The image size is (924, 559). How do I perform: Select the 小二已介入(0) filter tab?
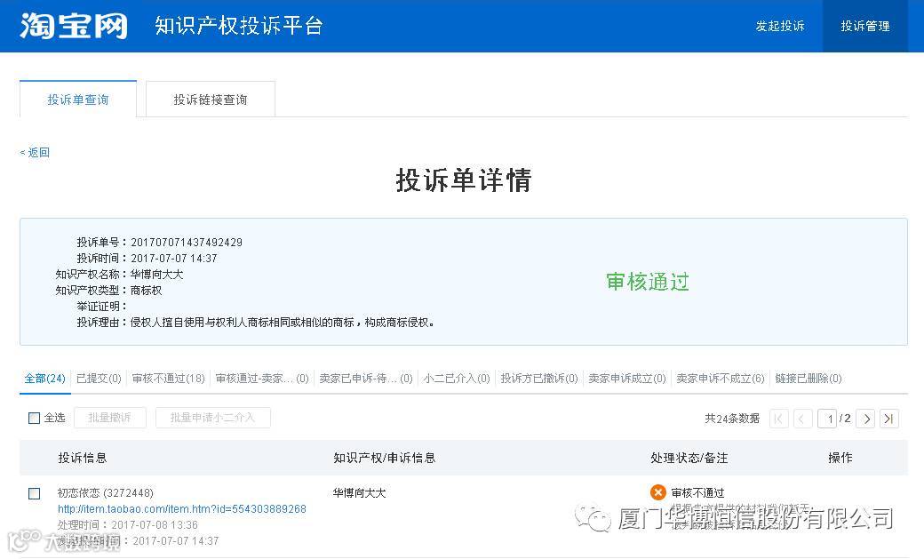[457, 379]
